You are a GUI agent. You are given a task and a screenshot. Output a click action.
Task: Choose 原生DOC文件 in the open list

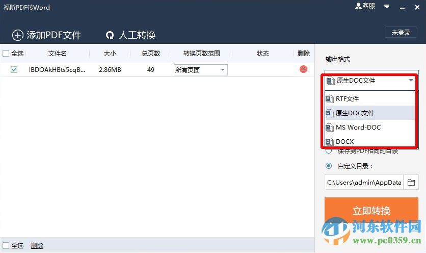tap(370, 113)
